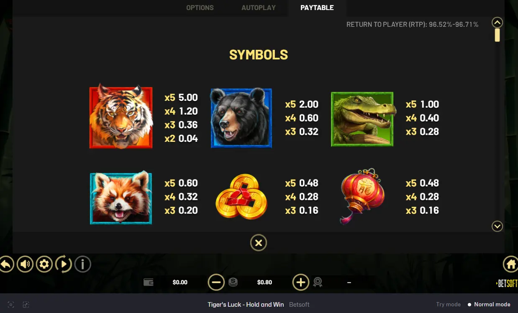
Task: Switch to the Options tab
Action: click(x=200, y=8)
